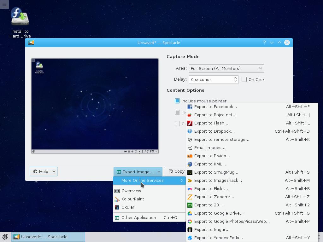Click the Other Application icon
The height and width of the screenshot is (242, 323).
coord(117,218)
